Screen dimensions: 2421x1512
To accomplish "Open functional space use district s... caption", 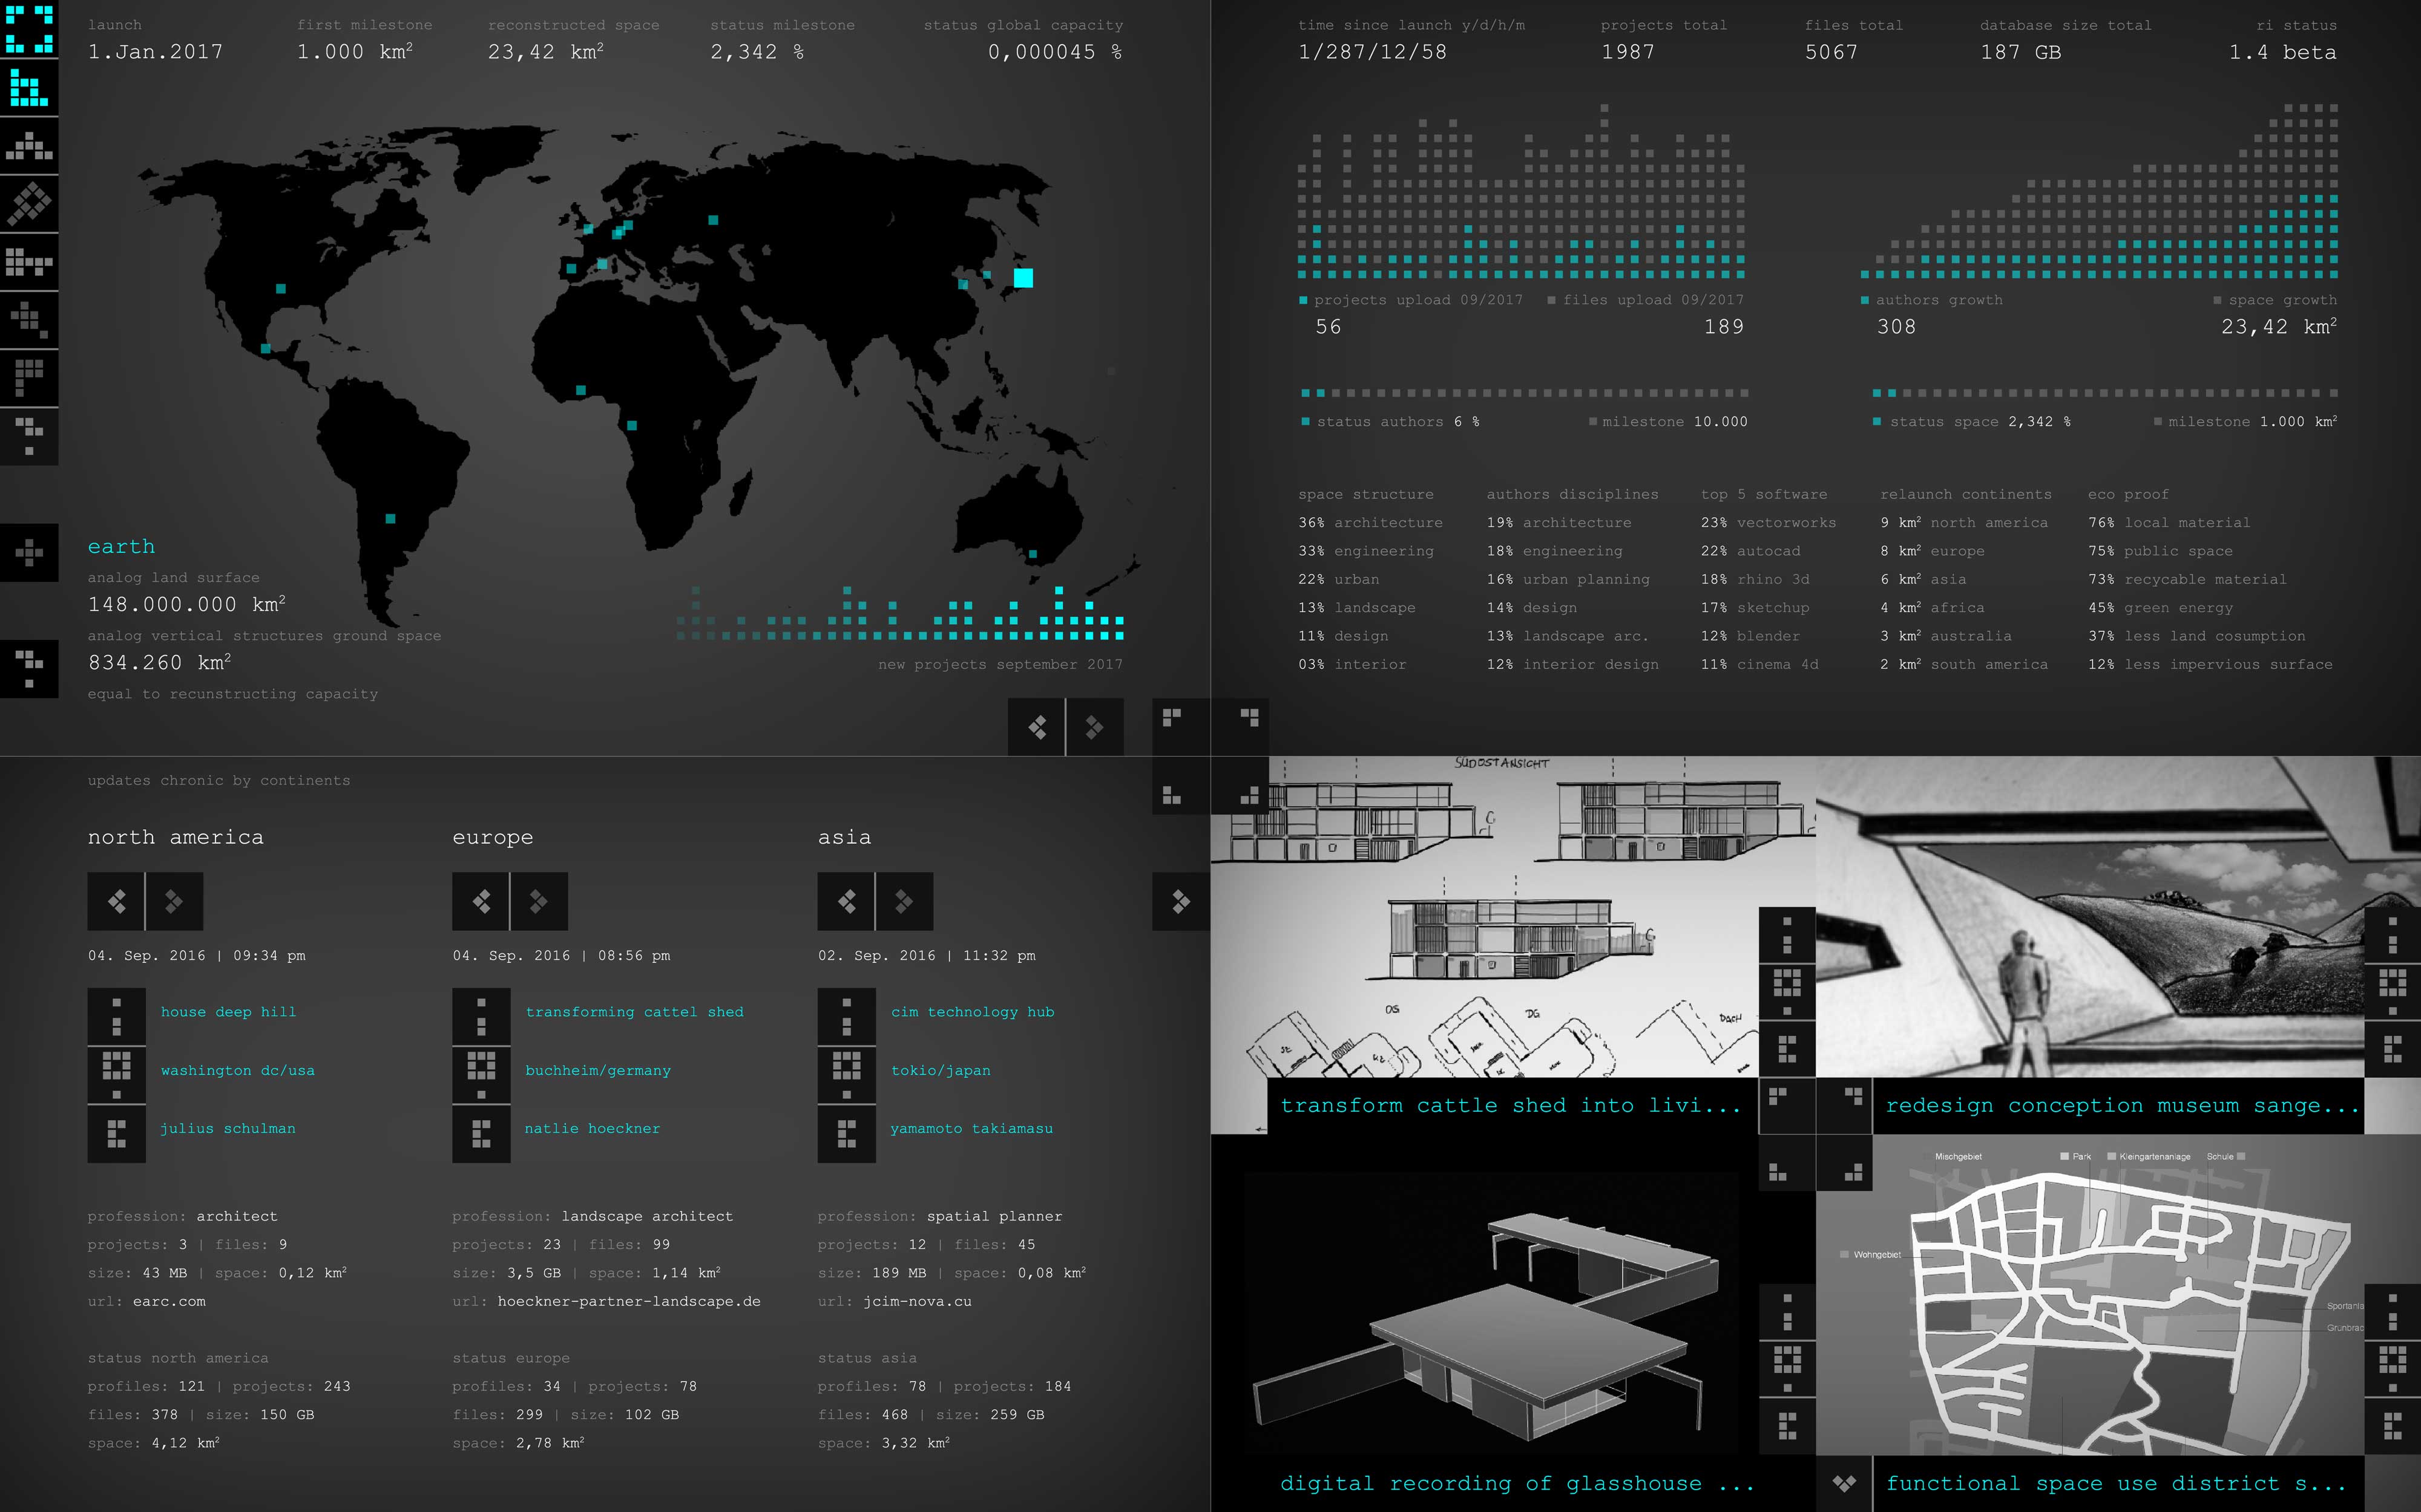I will click(2118, 1483).
